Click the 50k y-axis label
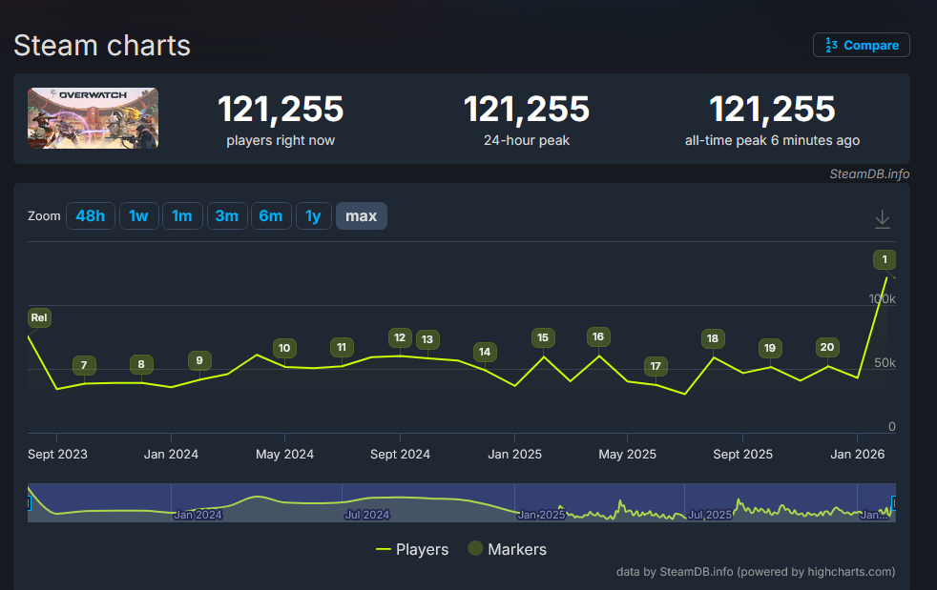This screenshot has height=590, width=937. (885, 363)
